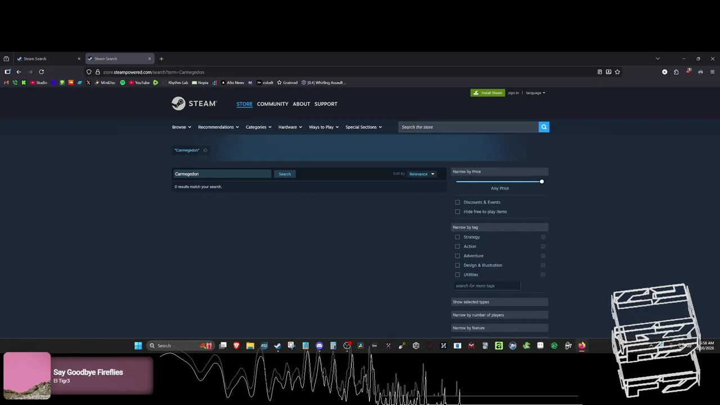
Task: Open the Rhythm Lab bookmark
Action: [x=175, y=83]
